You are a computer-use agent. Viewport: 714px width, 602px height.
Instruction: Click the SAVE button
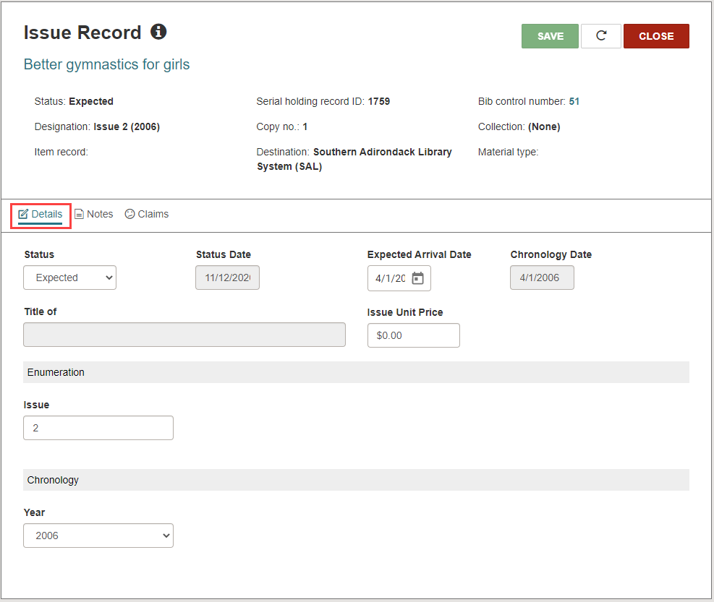[x=550, y=36]
